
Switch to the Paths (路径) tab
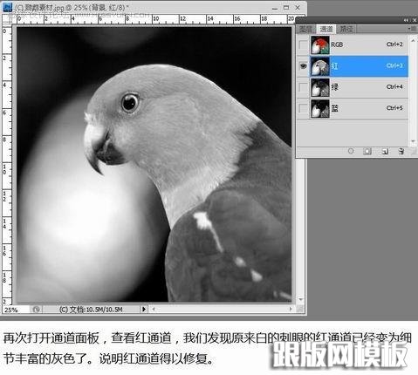coord(346,29)
